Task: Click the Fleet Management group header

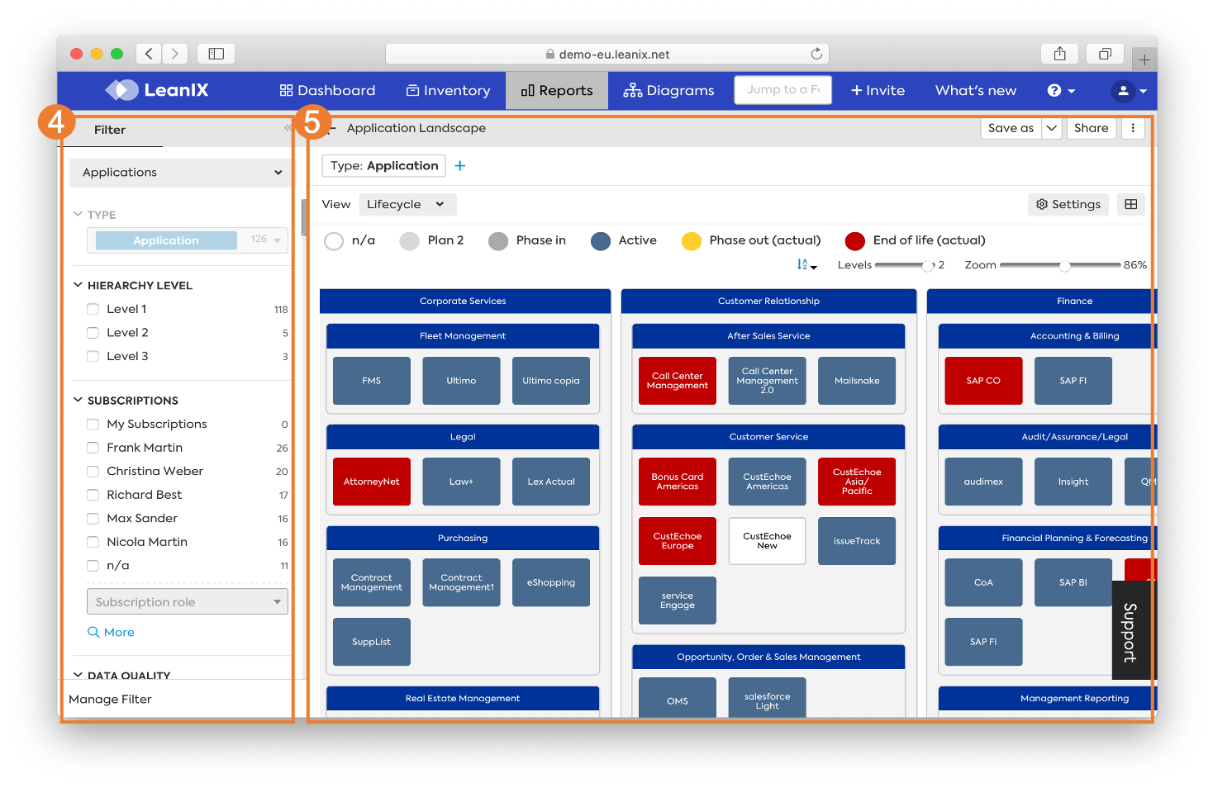Action: 463,336
